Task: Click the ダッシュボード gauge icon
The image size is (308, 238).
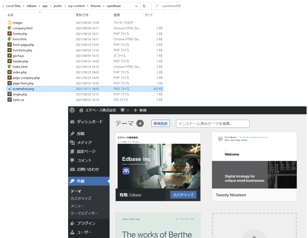Action: click(73, 122)
